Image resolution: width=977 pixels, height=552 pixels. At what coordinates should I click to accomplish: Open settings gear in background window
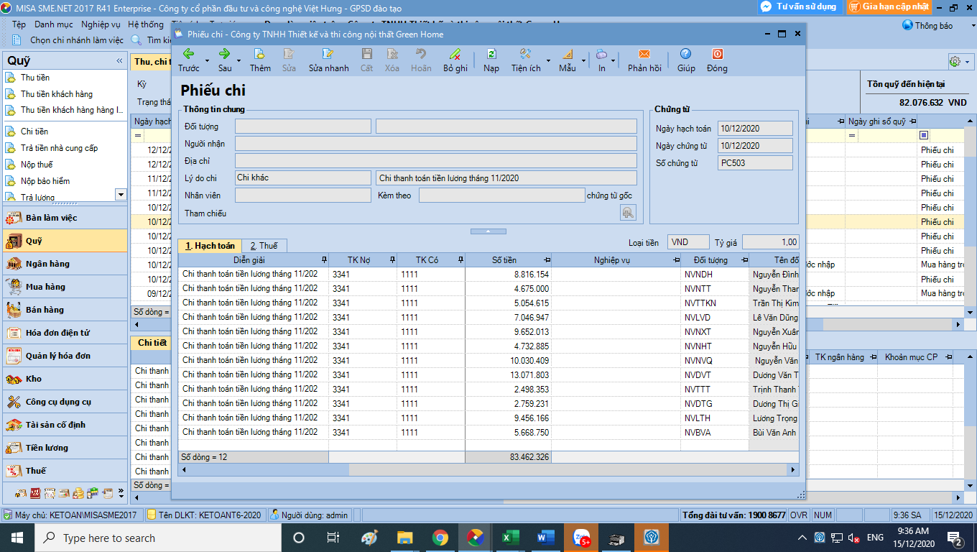955,62
